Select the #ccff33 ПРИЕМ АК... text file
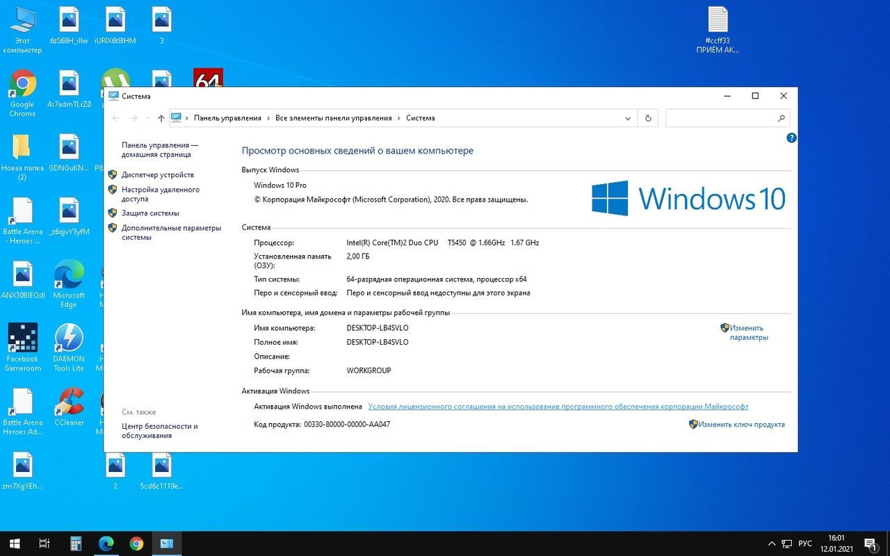Image resolution: width=890 pixels, height=556 pixels. click(x=718, y=30)
